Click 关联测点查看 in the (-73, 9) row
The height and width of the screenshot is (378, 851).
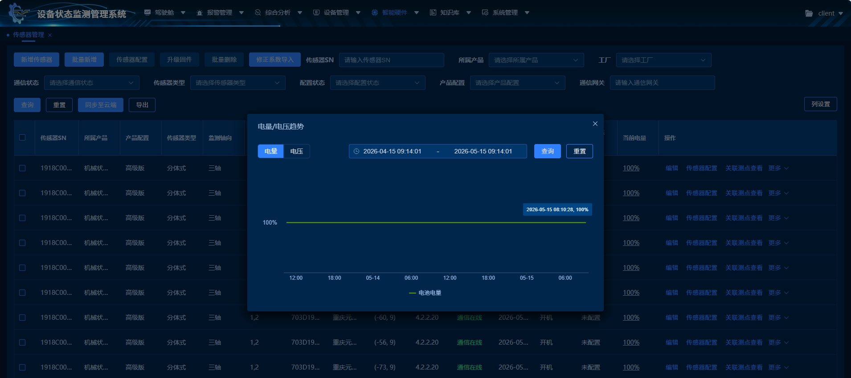744,367
